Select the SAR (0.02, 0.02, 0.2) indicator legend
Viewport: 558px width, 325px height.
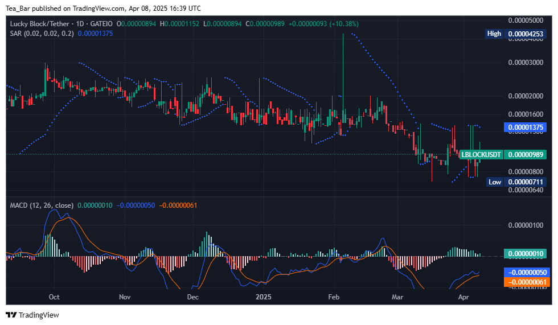click(x=42, y=34)
